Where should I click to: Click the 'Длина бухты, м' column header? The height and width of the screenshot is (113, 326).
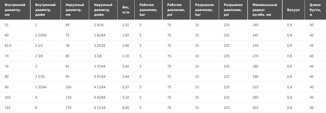(315, 10)
